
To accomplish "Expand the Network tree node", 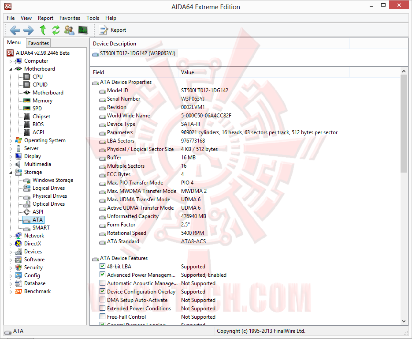I will tap(11, 236).
